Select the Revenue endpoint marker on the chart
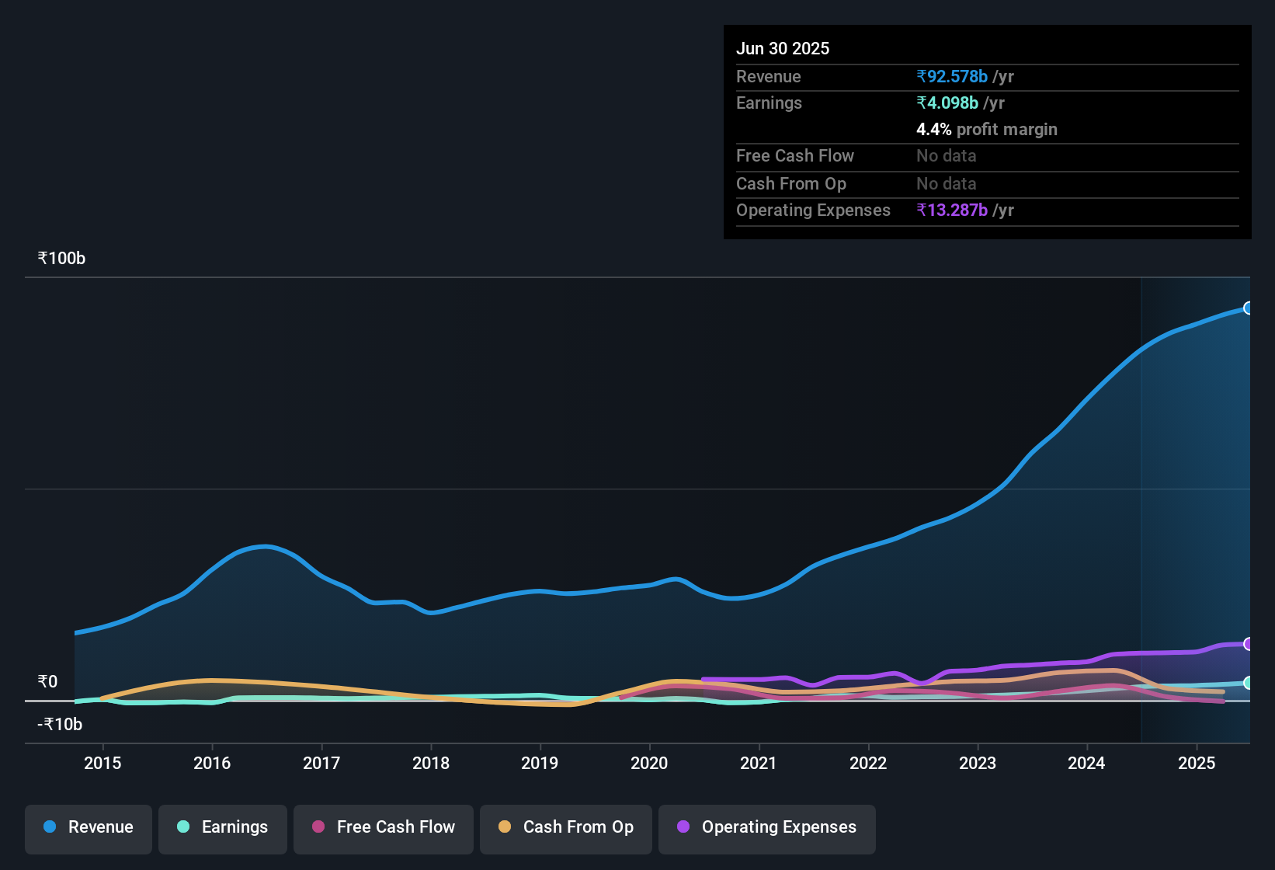 click(1249, 308)
